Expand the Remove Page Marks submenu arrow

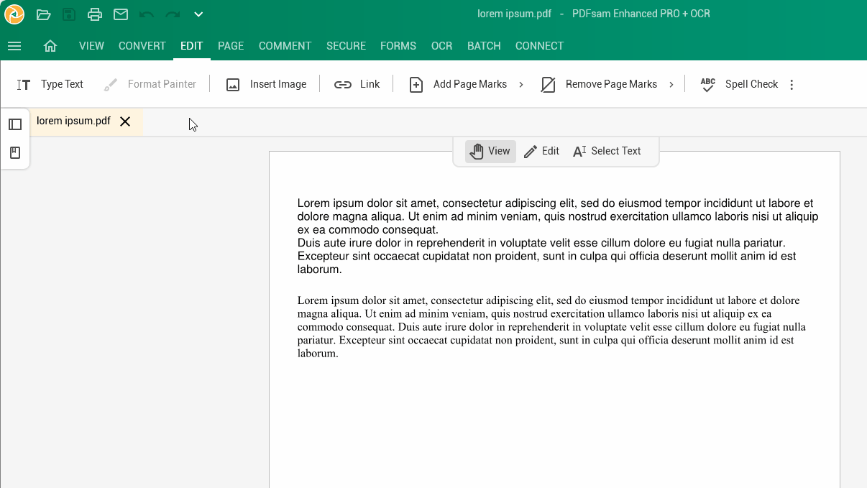(671, 85)
